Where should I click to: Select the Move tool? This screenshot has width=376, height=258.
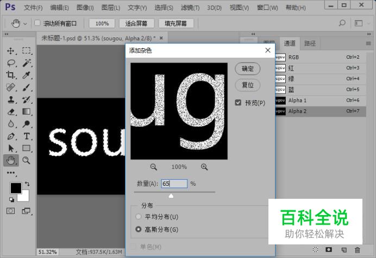10,51
